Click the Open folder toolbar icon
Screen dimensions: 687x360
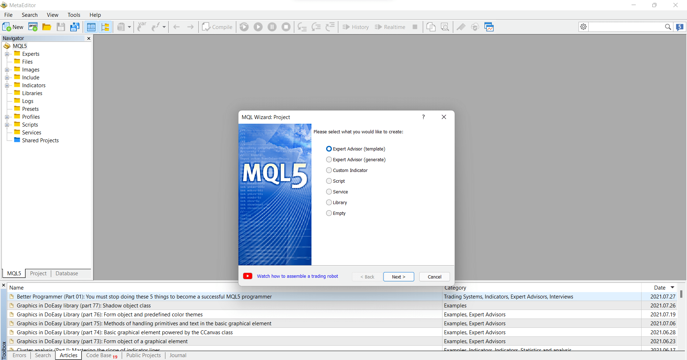(47, 27)
